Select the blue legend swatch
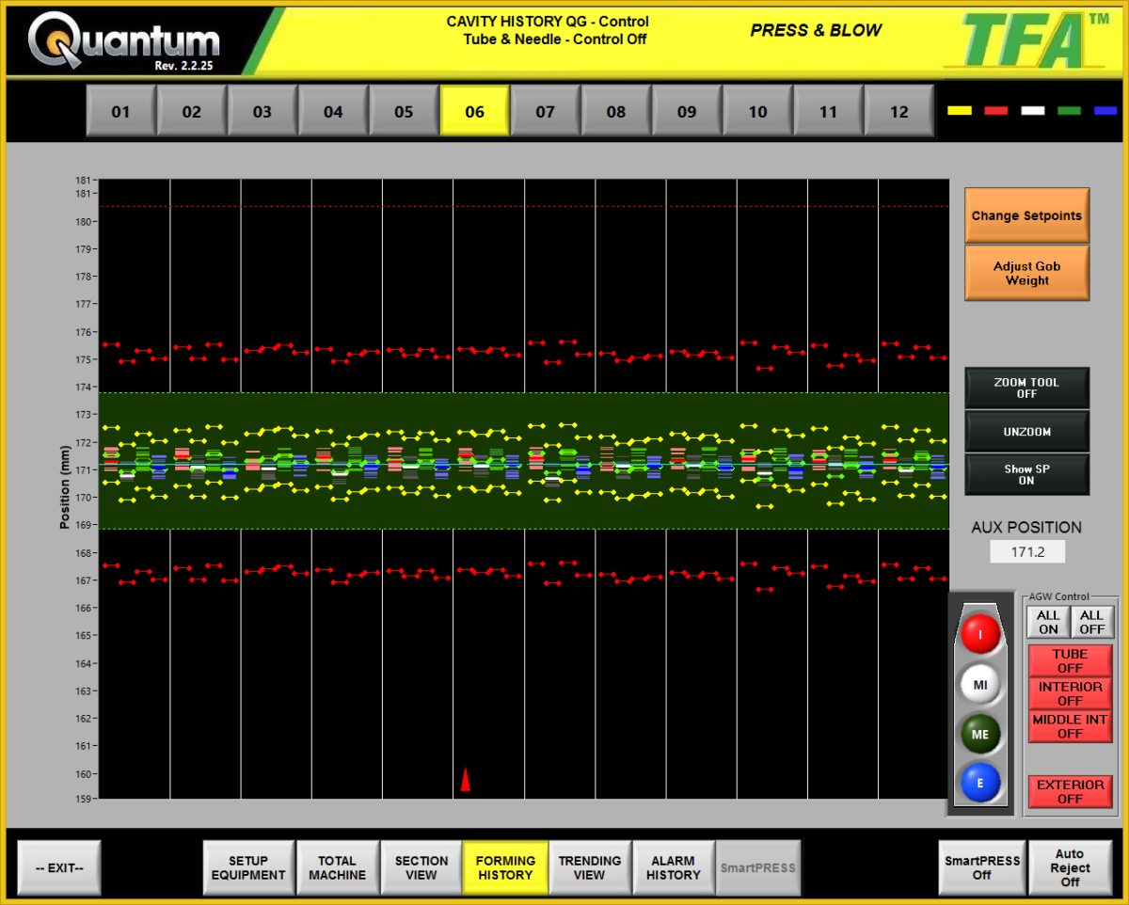1129x905 pixels. point(1105,111)
